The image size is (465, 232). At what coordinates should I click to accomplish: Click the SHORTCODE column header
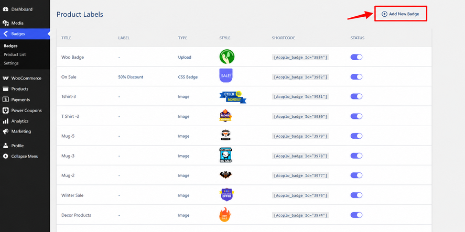click(x=284, y=38)
